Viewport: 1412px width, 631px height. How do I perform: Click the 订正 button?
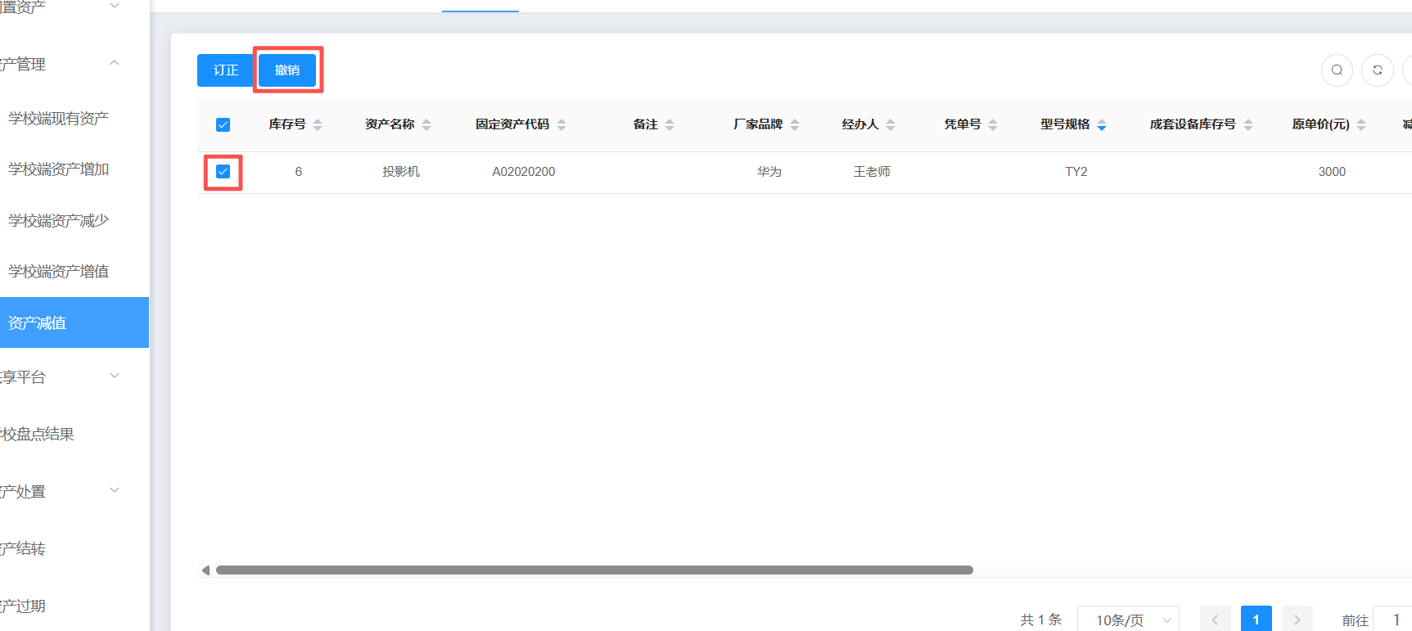[226, 70]
